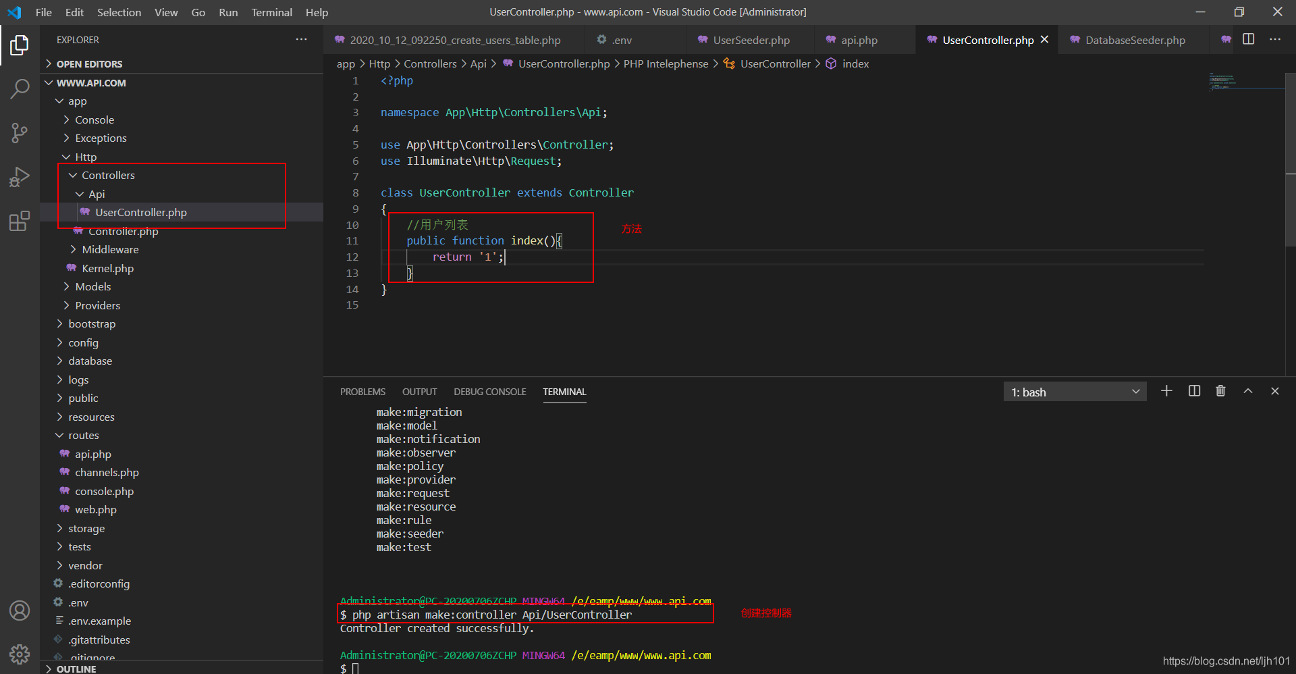The image size is (1296, 674).
Task: Open .gitattributes file
Action: coord(182,640)
